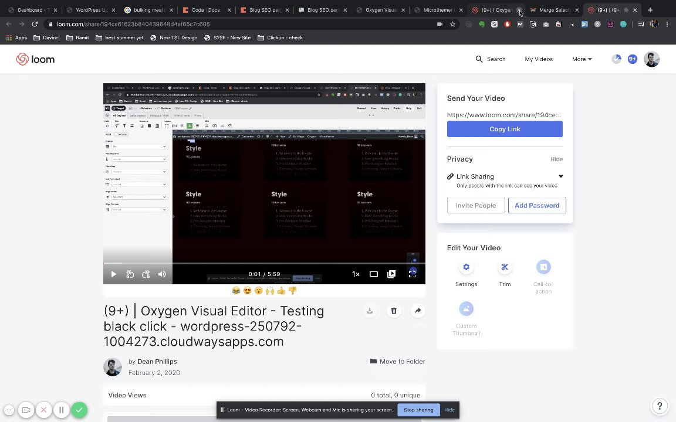Delete the video with trash icon
This screenshot has width=676, height=422.
coord(394,311)
